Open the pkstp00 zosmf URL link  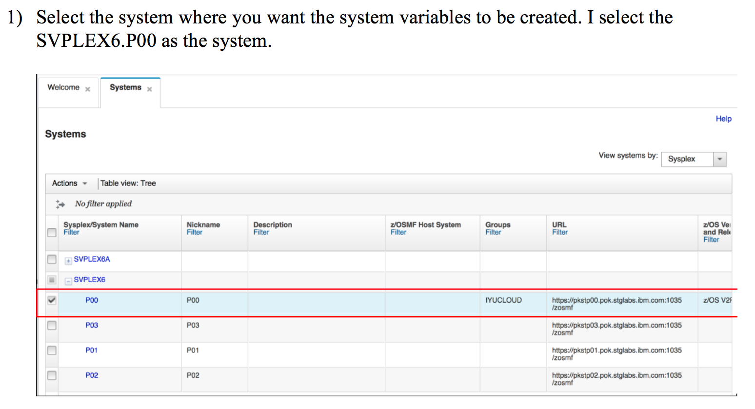[x=616, y=304]
